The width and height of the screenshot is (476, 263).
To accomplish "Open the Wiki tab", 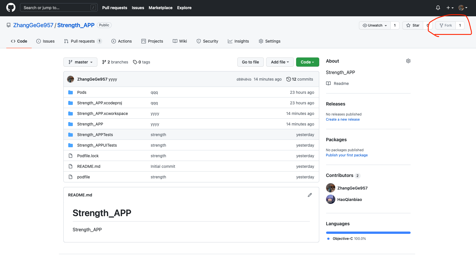I will click(x=180, y=41).
